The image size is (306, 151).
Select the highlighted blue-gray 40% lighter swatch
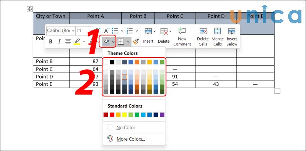click(x=125, y=77)
